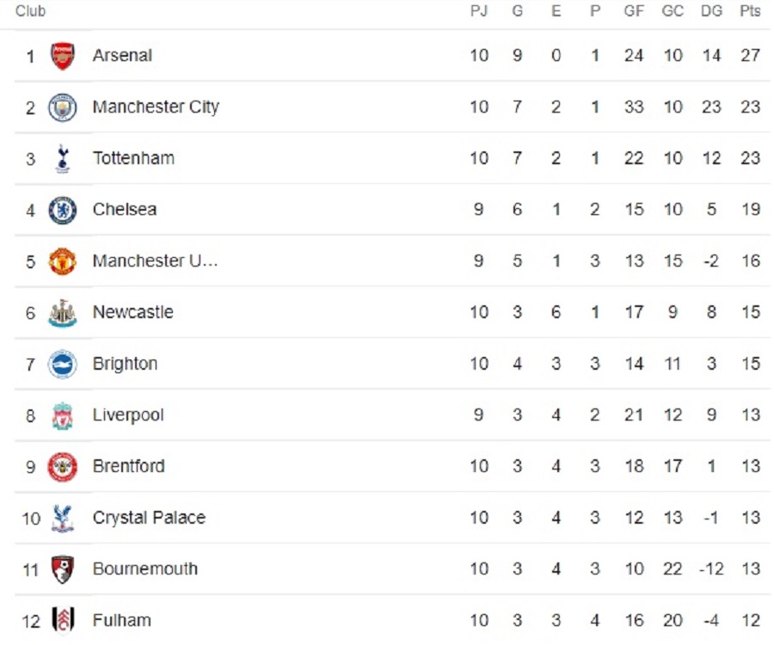Viewport: 774px width, 645px height.
Task: Select the Brighton badge icon
Action: (62, 364)
